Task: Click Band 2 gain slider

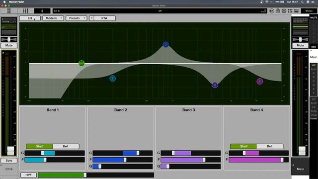Action: click(123, 153)
